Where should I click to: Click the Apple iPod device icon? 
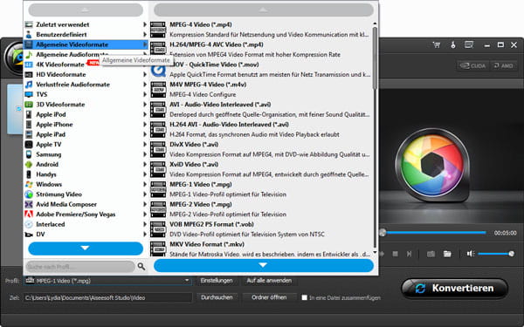pyautogui.click(x=29, y=114)
